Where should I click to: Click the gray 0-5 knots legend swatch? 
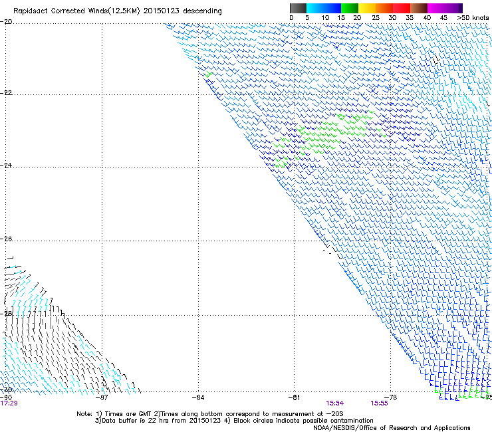click(298, 8)
